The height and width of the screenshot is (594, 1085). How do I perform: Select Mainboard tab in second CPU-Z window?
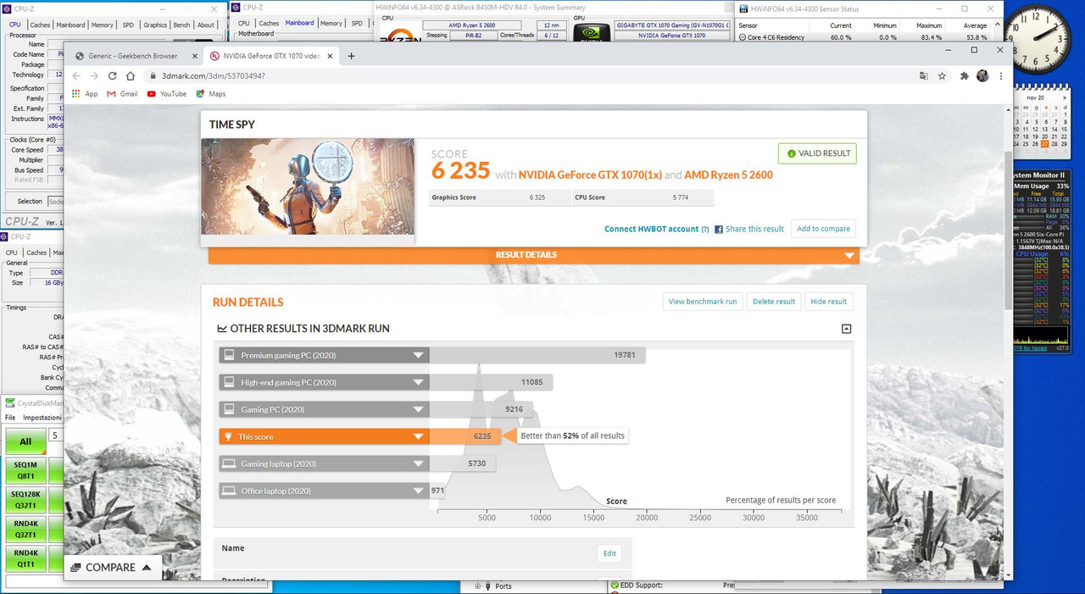pos(299,23)
